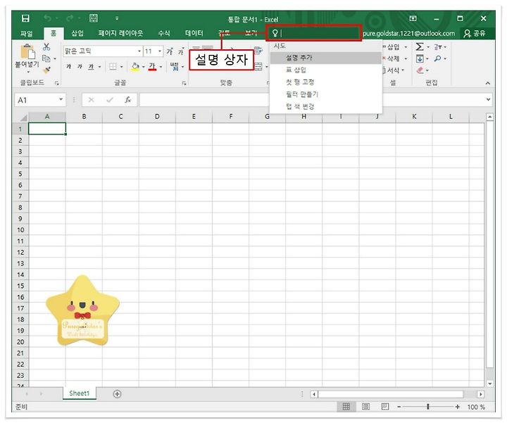The image size is (507, 423).
Task: Add a new sheet with plus icon
Action: click(117, 394)
